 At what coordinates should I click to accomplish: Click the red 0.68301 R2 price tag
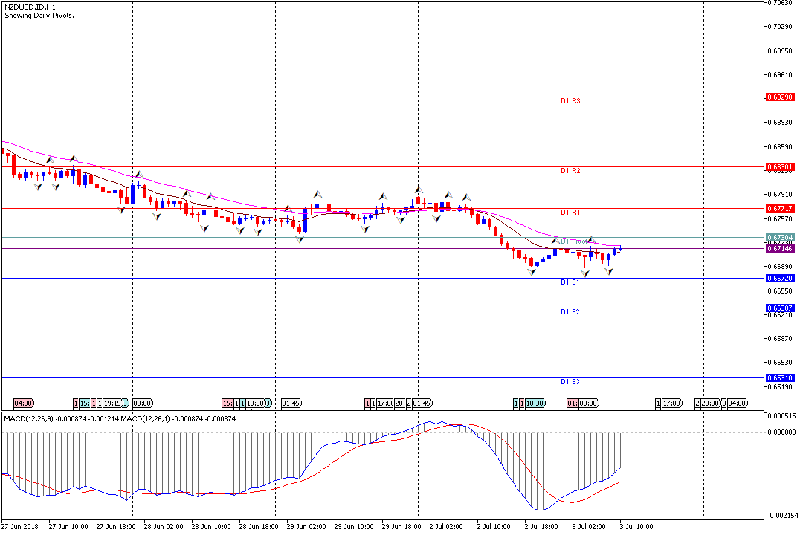(780, 167)
